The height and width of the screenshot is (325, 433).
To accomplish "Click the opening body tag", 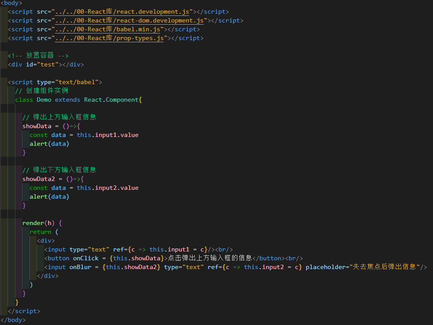I will (x=11, y=3).
